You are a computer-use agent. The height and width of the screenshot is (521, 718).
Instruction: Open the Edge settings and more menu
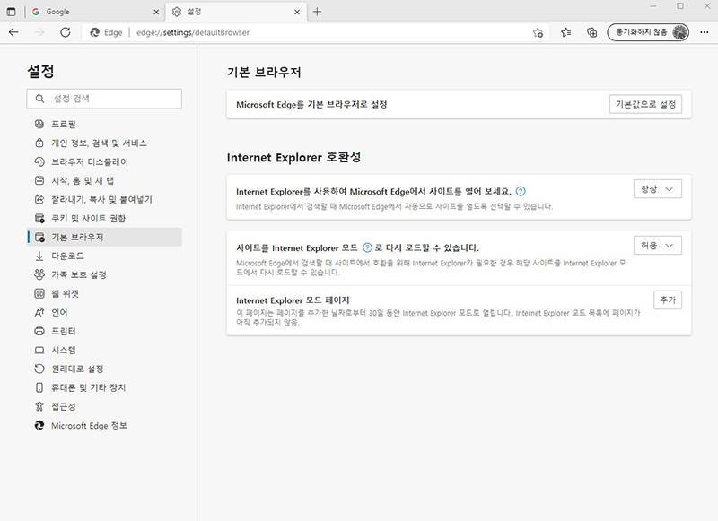pyautogui.click(x=705, y=32)
